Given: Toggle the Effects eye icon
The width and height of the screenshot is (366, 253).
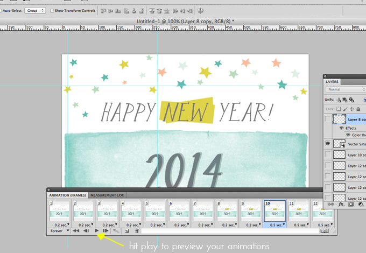Looking at the screenshot, I should (341, 128).
